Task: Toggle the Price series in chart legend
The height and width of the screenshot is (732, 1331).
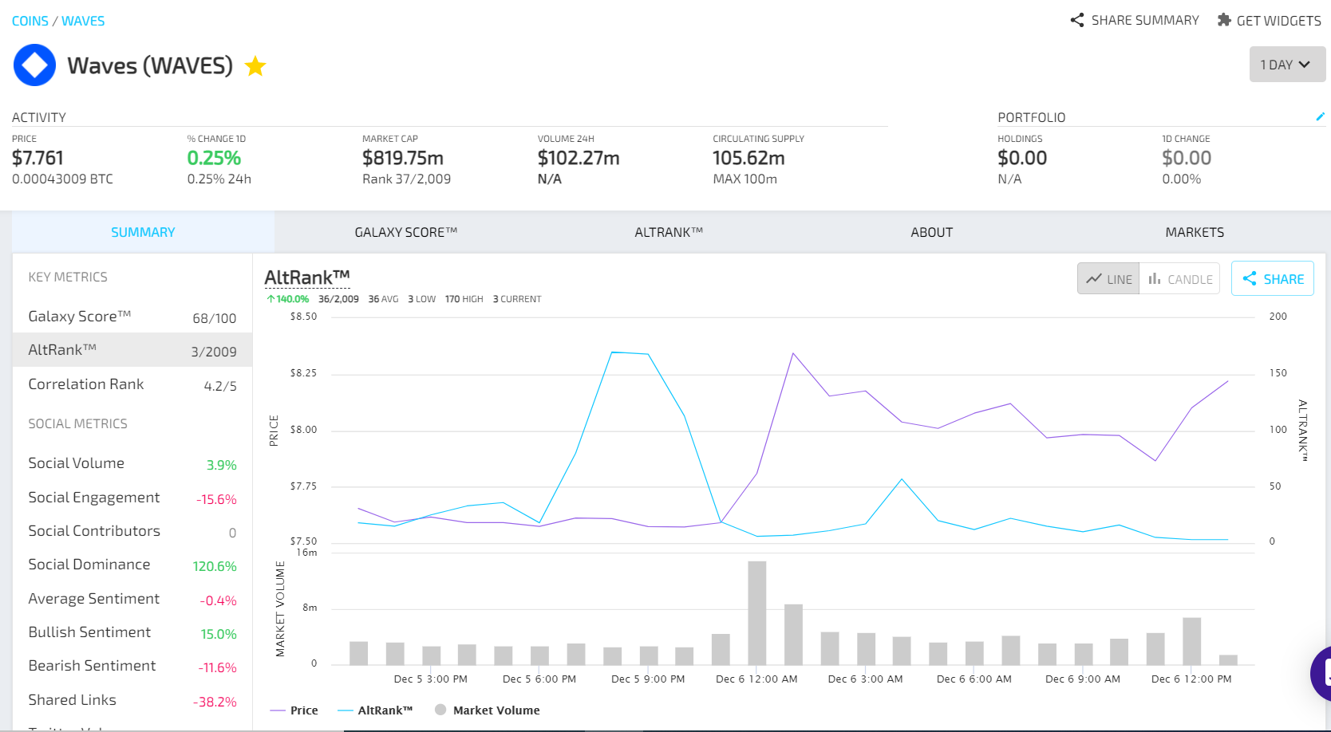Action: 294,710
